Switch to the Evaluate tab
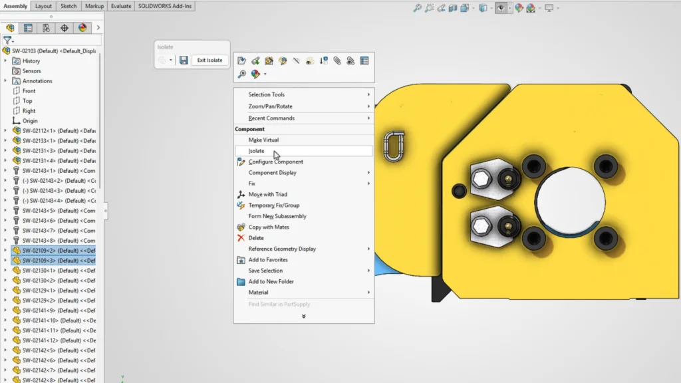This screenshot has width=681, height=383. pyautogui.click(x=120, y=6)
